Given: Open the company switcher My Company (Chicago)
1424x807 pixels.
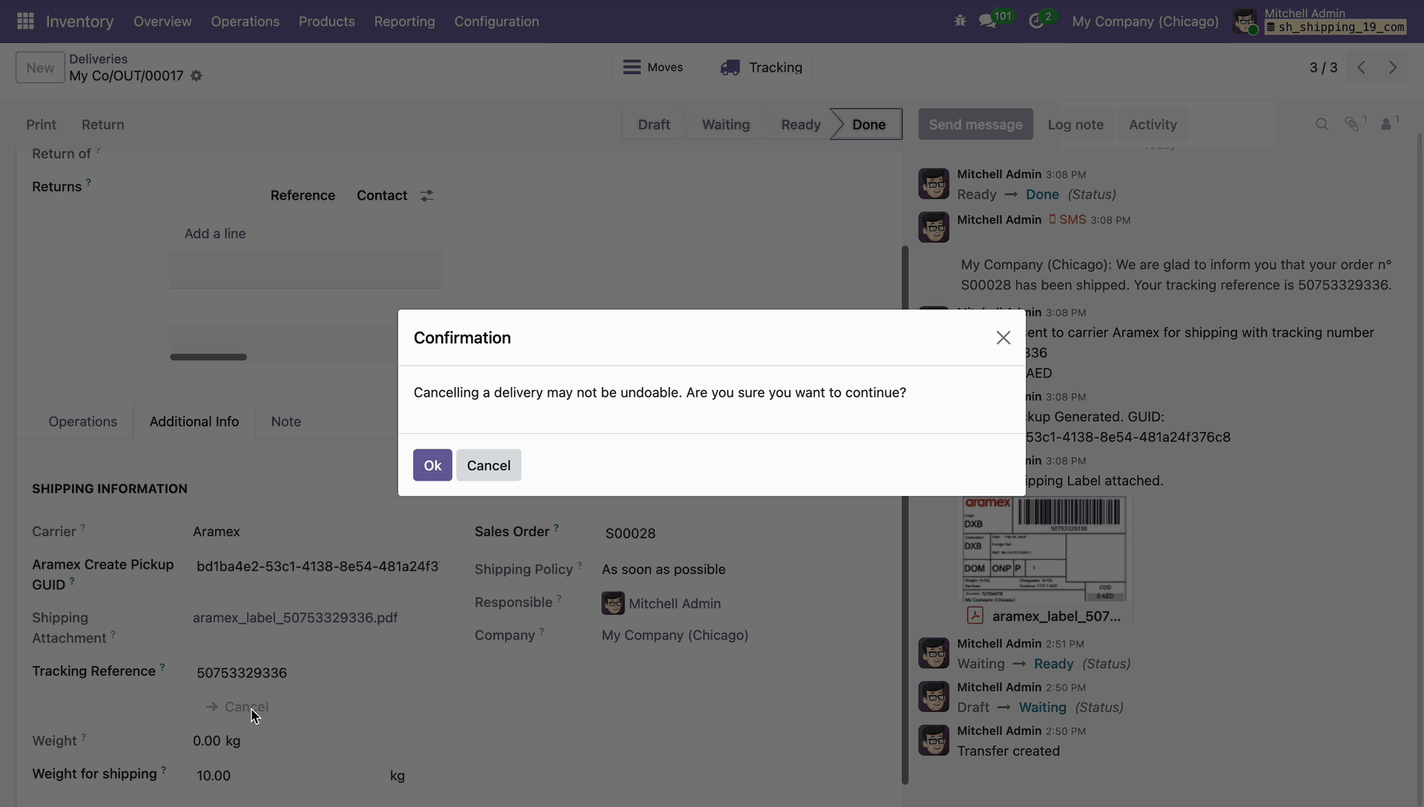Looking at the screenshot, I should point(1144,22).
